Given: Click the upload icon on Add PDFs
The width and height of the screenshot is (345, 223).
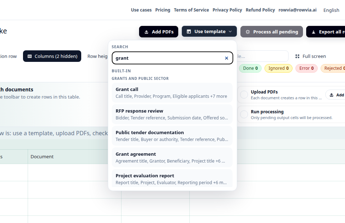Looking at the screenshot, I should [x=147, y=32].
